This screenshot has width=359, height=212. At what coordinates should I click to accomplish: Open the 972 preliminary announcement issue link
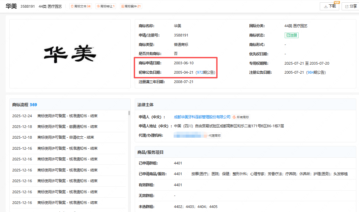pos(200,72)
